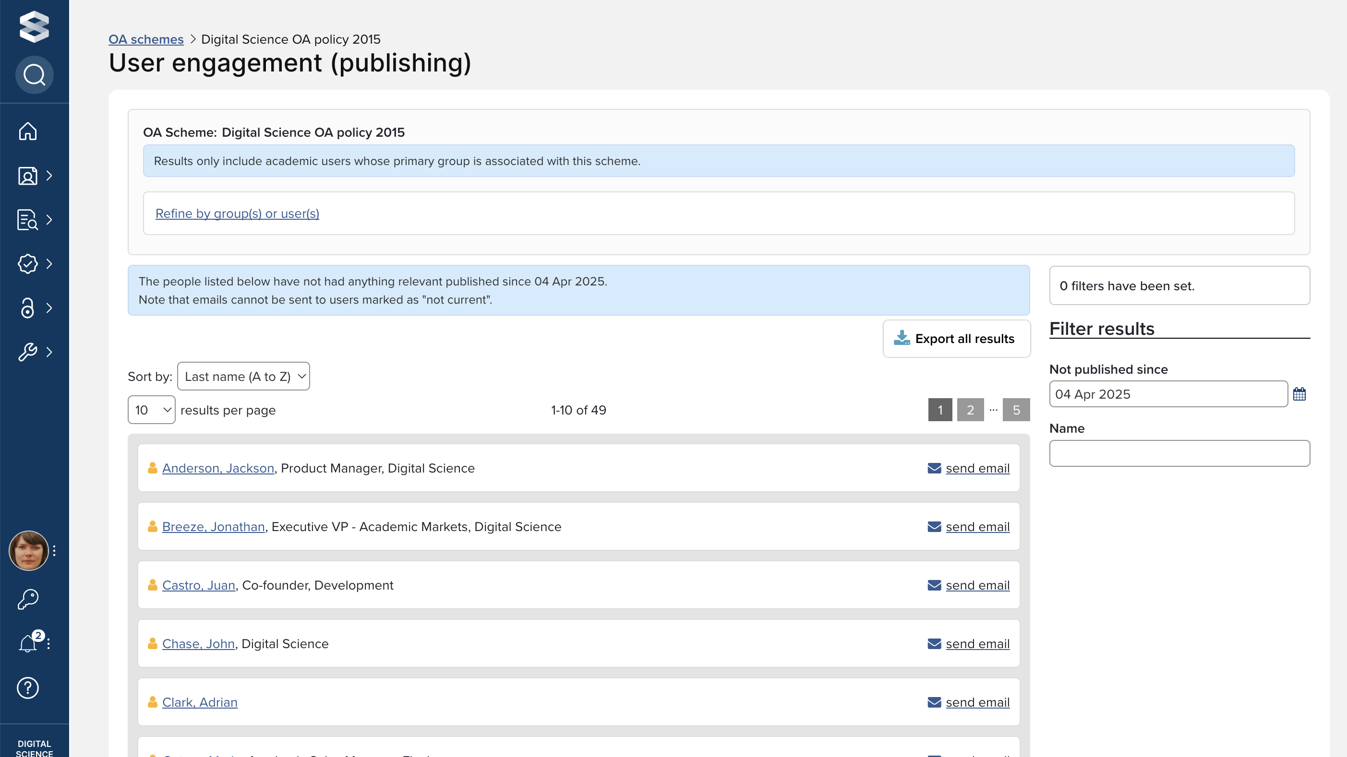Jump to results page 5

point(1016,410)
